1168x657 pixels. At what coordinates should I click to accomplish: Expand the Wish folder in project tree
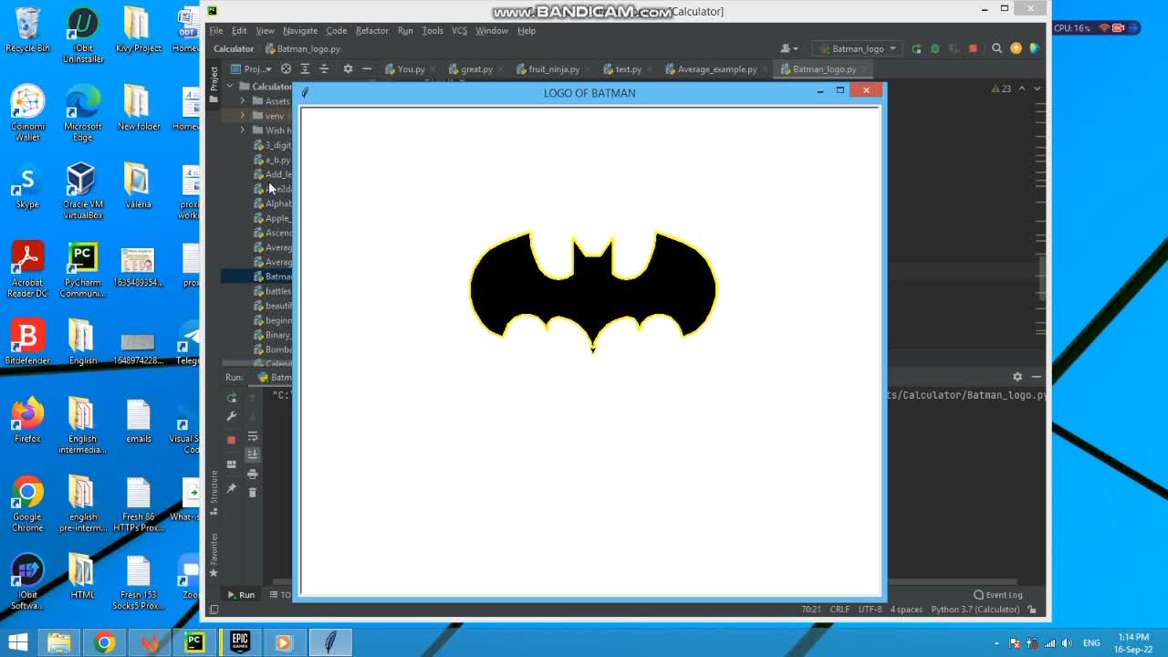click(243, 130)
